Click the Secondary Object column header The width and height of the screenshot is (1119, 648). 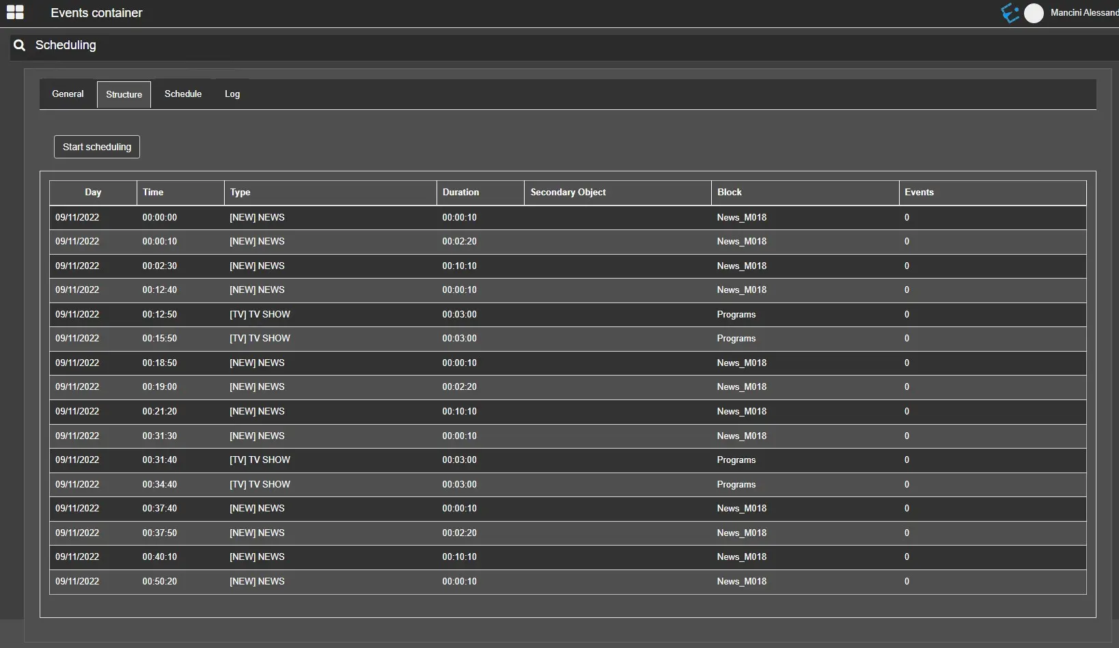click(x=568, y=193)
